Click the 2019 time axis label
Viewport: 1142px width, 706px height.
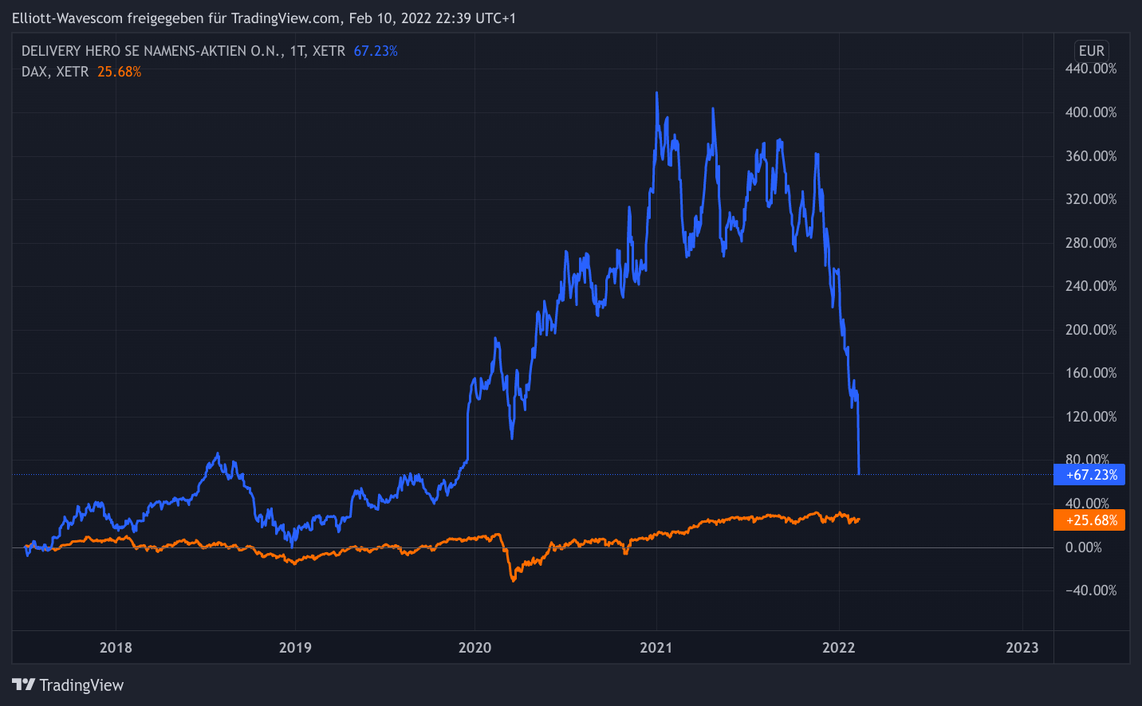click(x=295, y=647)
